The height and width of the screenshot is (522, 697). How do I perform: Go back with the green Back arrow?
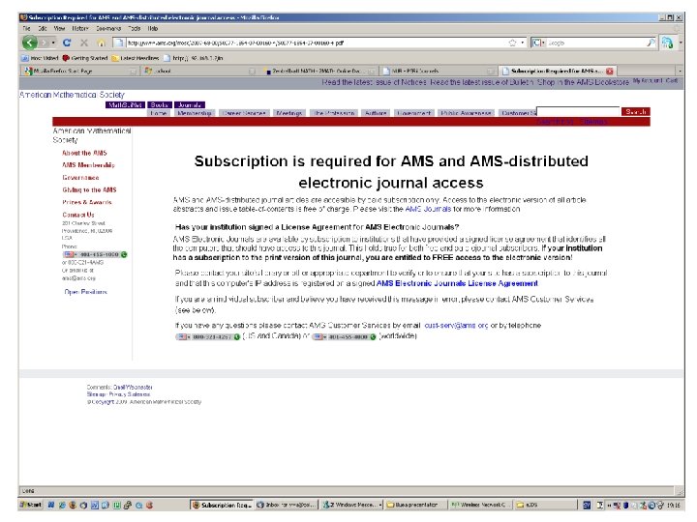[x=30, y=43]
